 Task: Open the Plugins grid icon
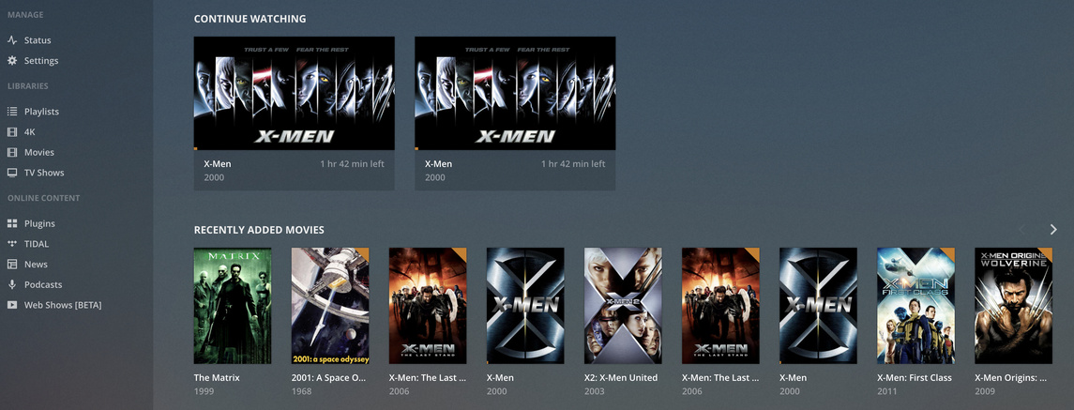11,223
